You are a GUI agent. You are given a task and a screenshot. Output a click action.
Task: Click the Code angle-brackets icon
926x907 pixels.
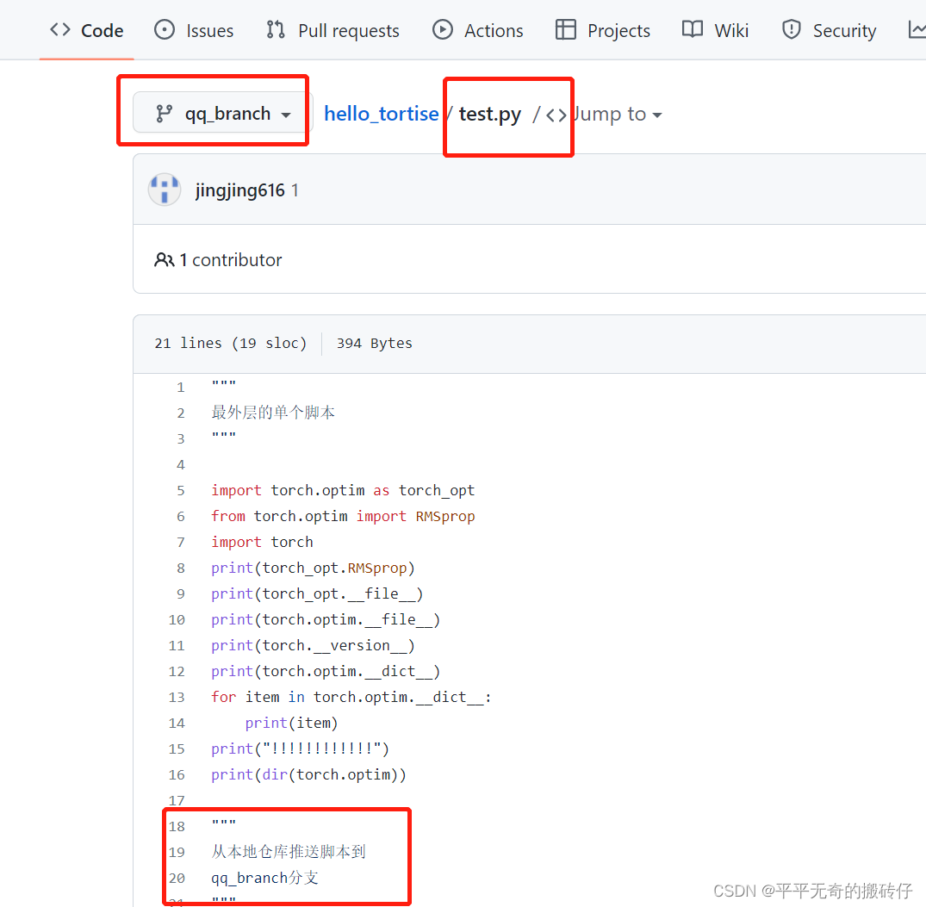click(60, 29)
